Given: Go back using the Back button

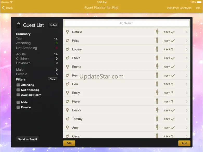Looking at the screenshot, I should pos(7,8).
